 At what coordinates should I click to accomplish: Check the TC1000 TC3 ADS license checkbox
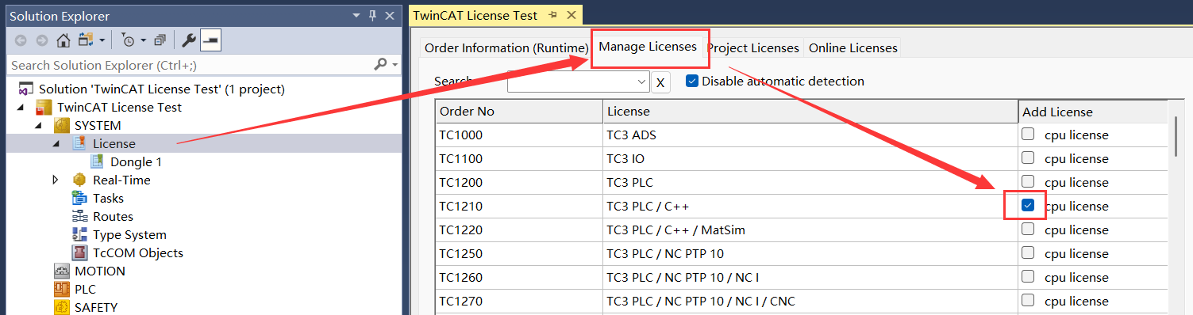click(1028, 135)
